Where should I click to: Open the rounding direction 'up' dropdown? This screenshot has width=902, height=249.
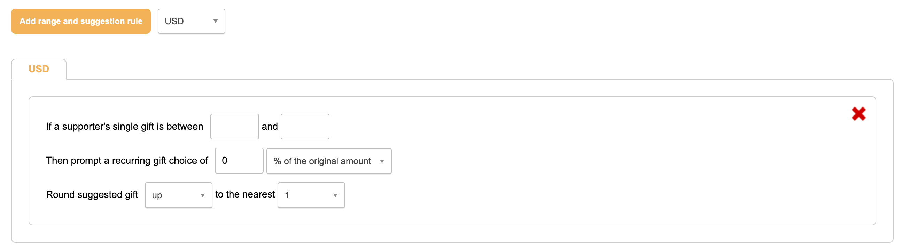[x=178, y=195]
